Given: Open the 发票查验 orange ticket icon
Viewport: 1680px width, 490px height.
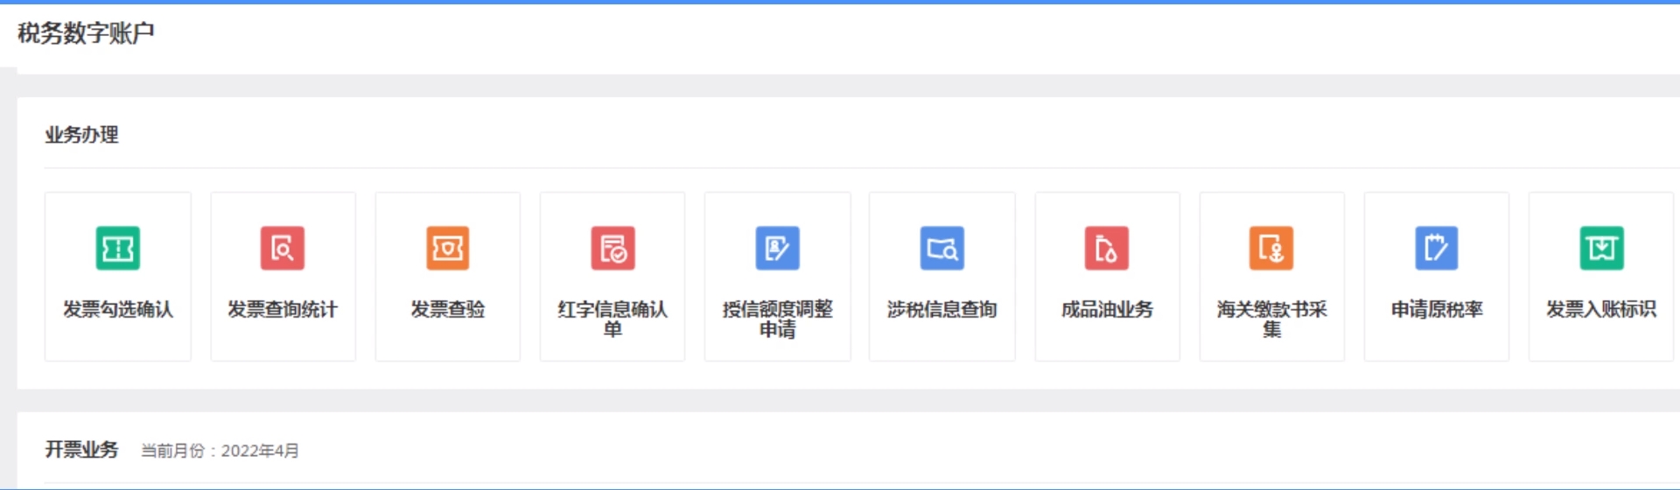Looking at the screenshot, I should (447, 248).
